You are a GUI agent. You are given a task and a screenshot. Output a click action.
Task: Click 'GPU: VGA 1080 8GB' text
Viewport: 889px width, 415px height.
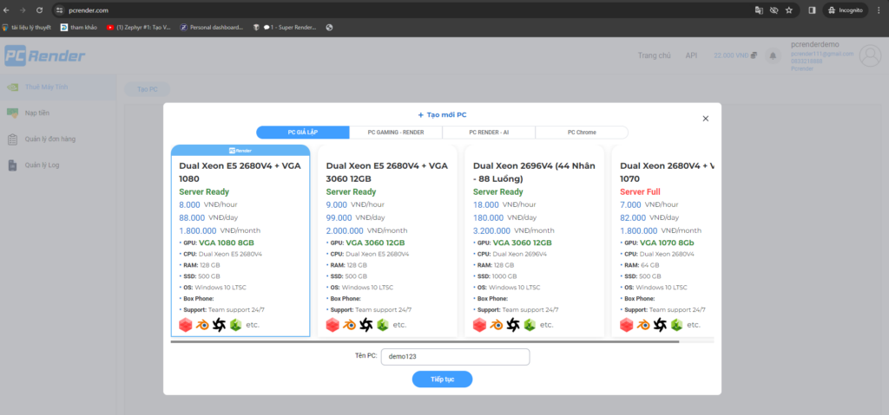tap(220, 243)
